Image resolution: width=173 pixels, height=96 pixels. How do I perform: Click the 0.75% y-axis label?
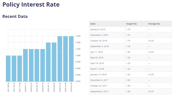[78, 62]
